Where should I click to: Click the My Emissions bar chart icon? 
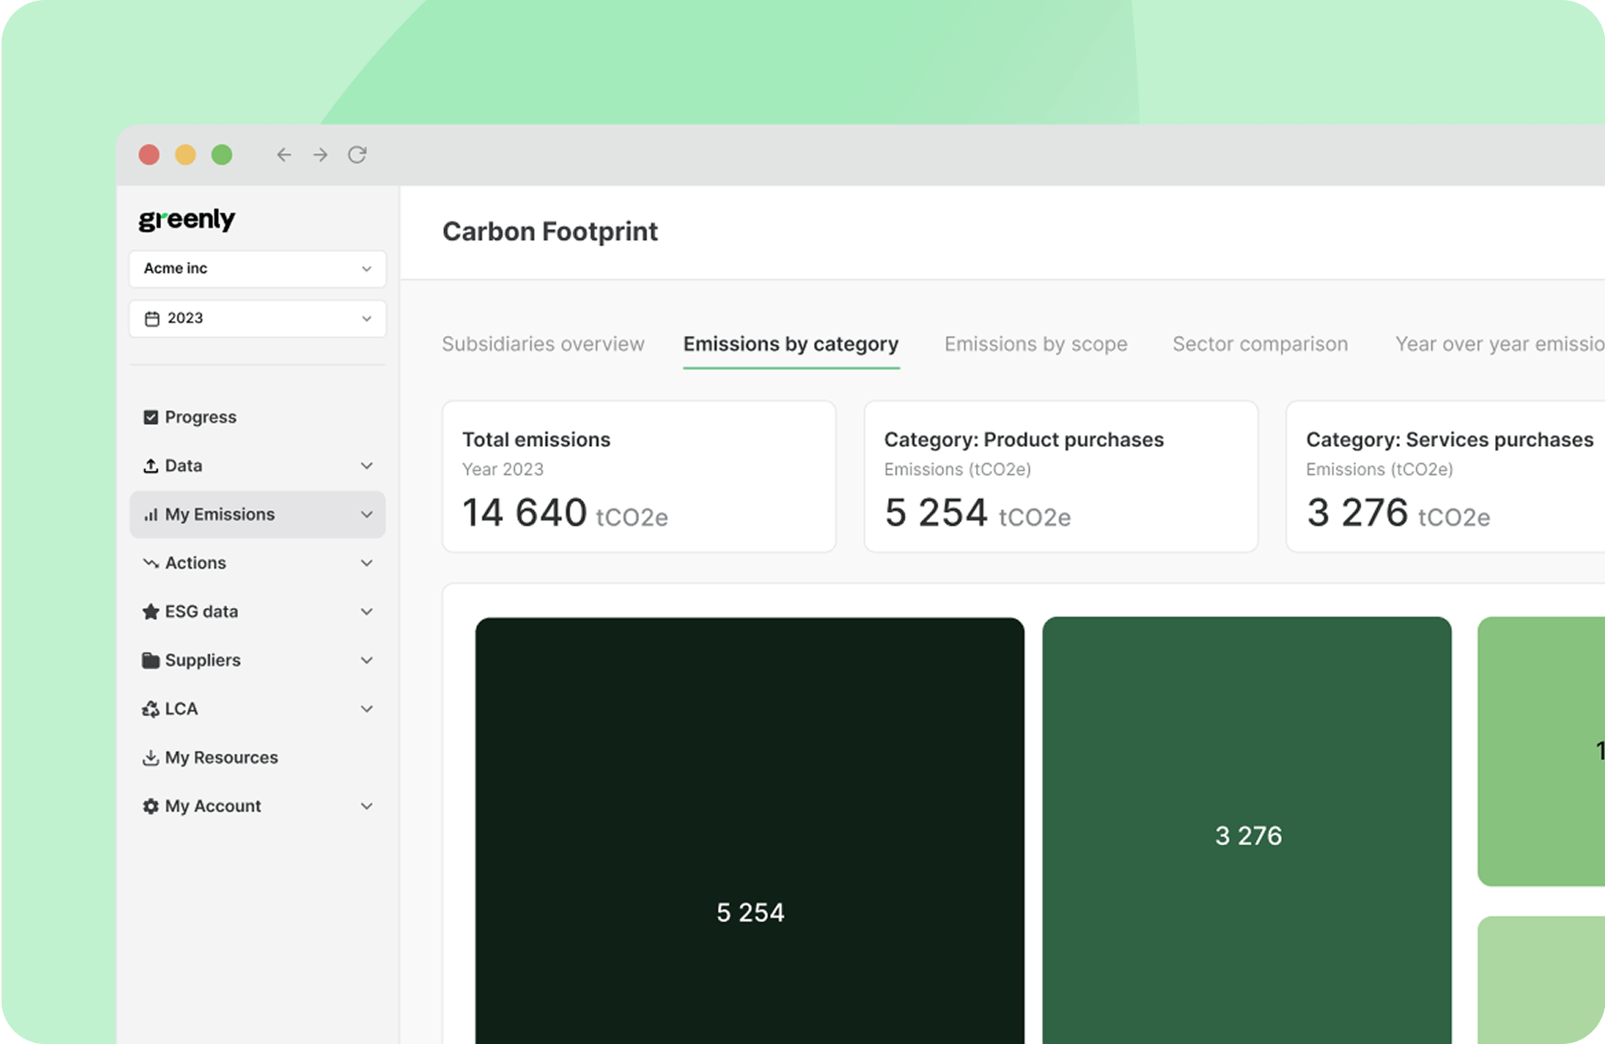pyautogui.click(x=151, y=515)
